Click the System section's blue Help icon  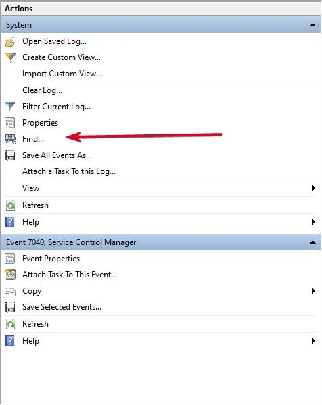pyautogui.click(x=10, y=222)
